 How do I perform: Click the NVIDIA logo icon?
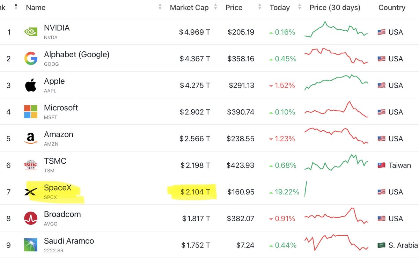[31, 32]
